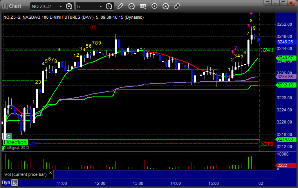Click the 2222 volume value tag
298x188 pixels.
tap(285, 165)
